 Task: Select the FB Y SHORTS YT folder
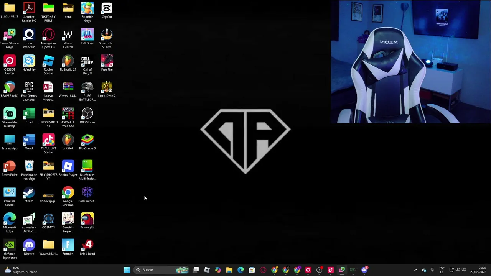[48, 171]
